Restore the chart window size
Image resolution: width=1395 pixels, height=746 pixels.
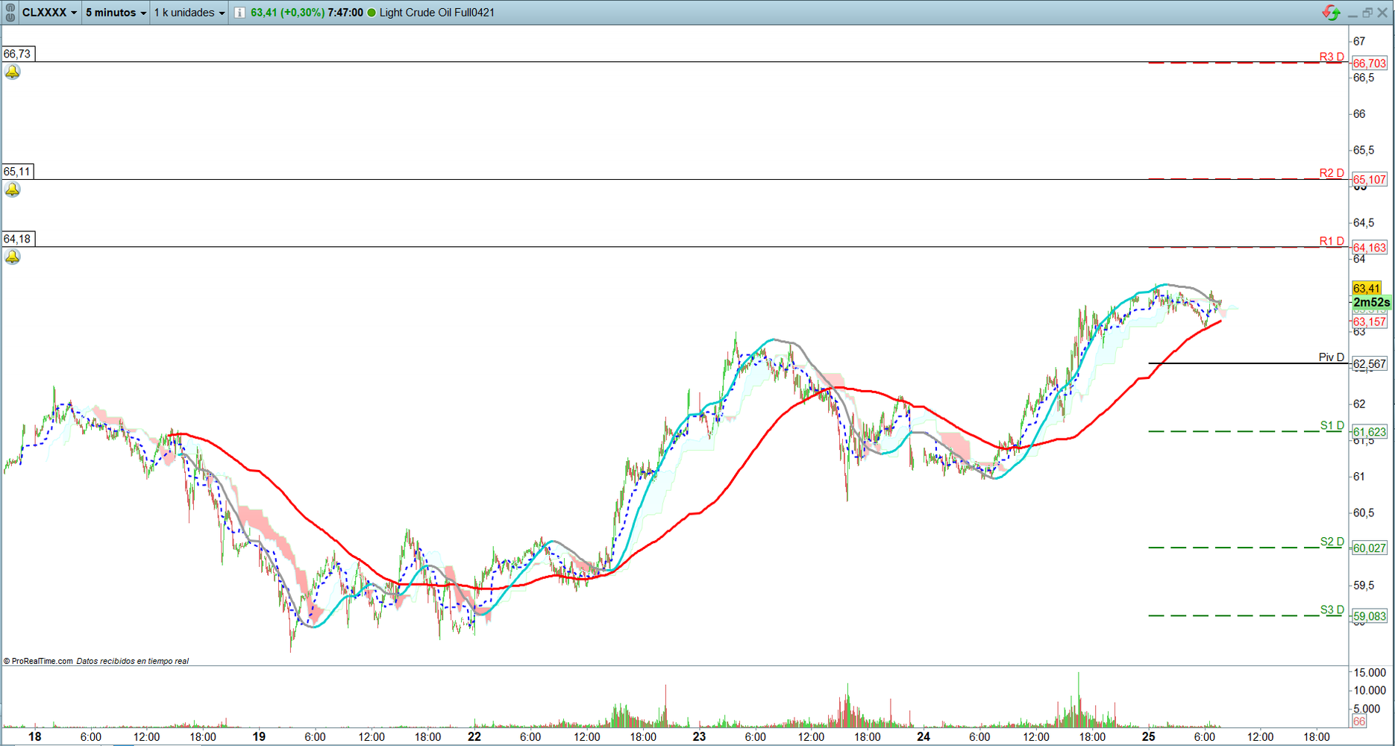click(x=1367, y=13)
